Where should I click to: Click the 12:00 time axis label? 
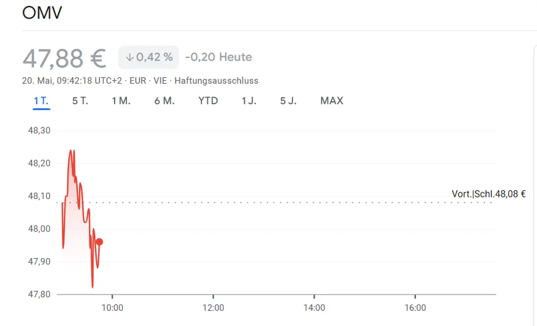(x=213, y=308)
